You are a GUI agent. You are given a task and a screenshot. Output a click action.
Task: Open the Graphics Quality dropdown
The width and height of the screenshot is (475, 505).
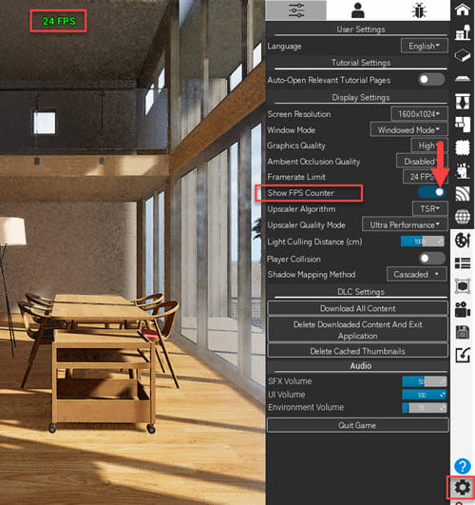429,146
